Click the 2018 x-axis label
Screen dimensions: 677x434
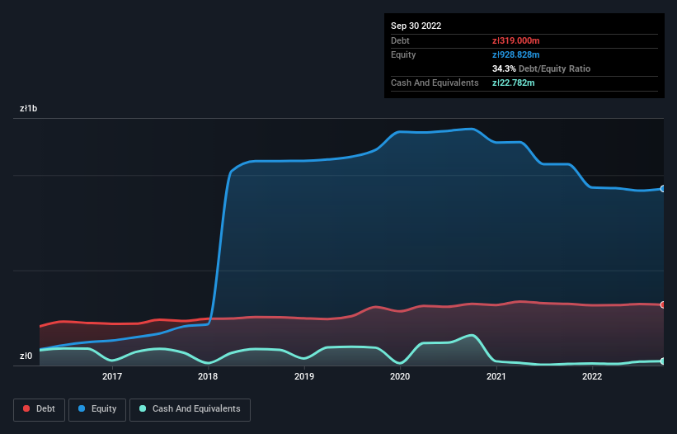208,376
